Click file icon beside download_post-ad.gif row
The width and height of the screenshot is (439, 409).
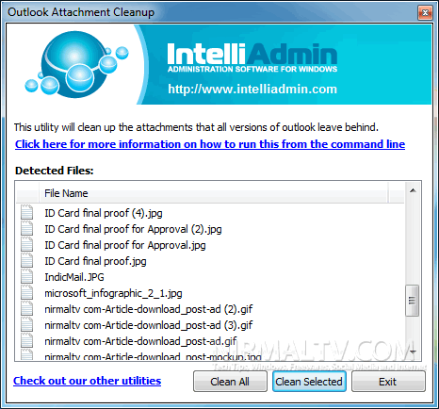tap(26, 340)
